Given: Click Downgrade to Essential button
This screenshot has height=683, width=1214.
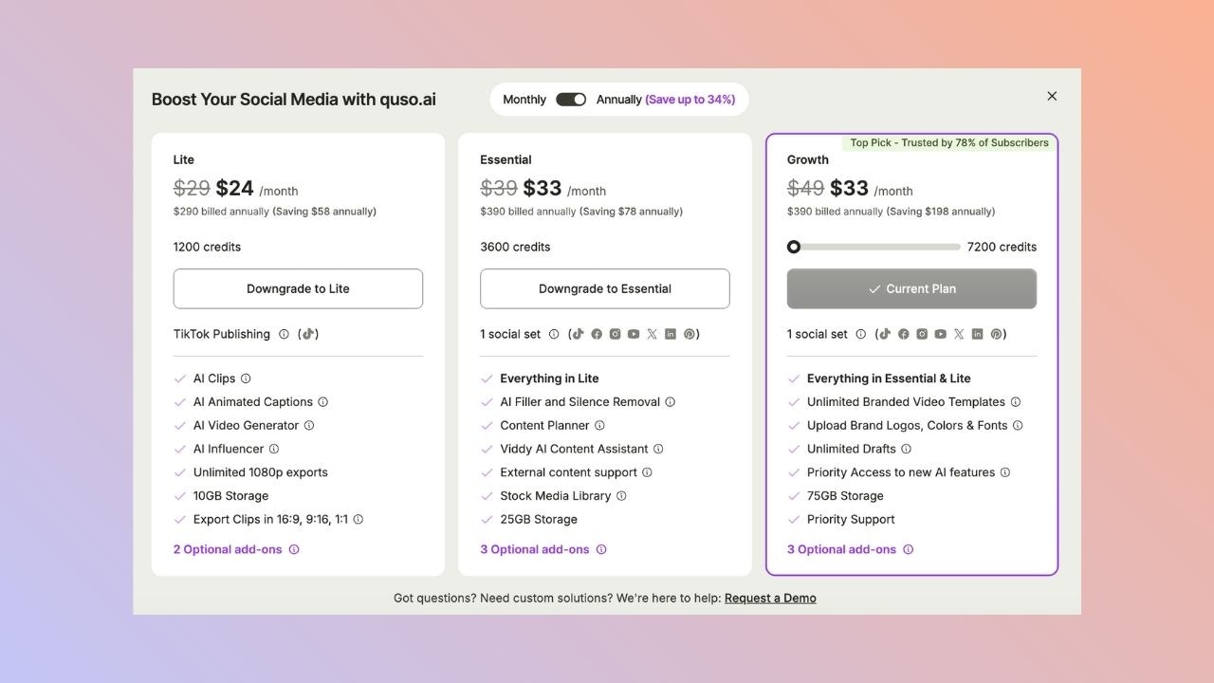Looking at the screenshot, I should [605, 288].
